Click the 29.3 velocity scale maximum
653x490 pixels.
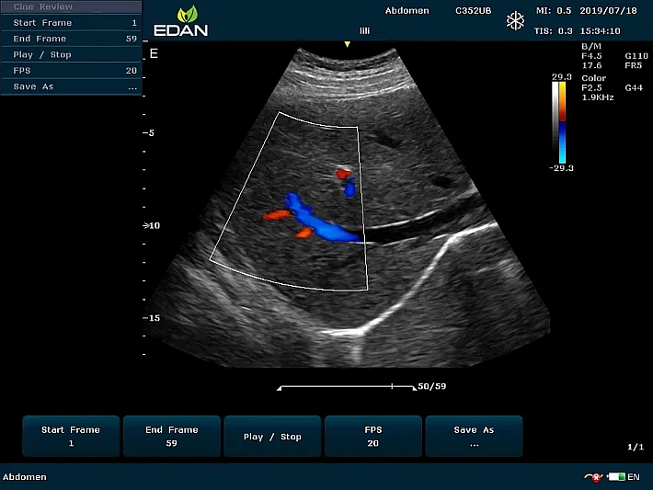coord(561,77)
